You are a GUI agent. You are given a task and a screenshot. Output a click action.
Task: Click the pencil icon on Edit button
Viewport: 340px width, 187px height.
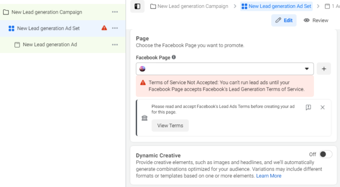point(278,20)
